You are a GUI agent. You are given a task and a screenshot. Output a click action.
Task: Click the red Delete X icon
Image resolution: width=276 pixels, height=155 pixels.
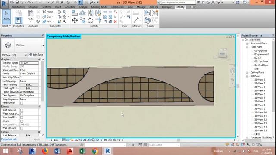tap(115, 22)
